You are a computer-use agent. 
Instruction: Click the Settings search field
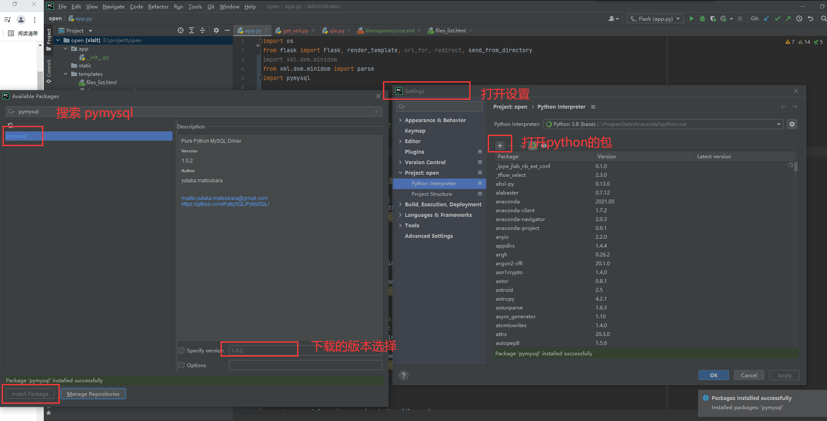439,106
